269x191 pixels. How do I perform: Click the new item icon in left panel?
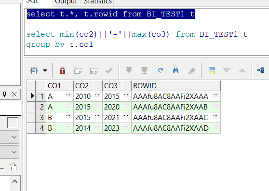click(13, 167)
